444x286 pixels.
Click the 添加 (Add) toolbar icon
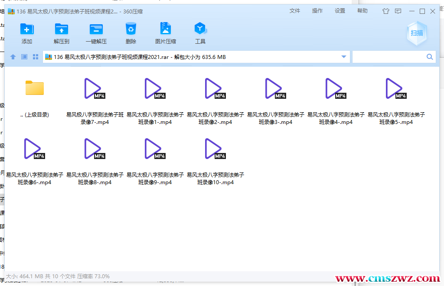point(27,32)
